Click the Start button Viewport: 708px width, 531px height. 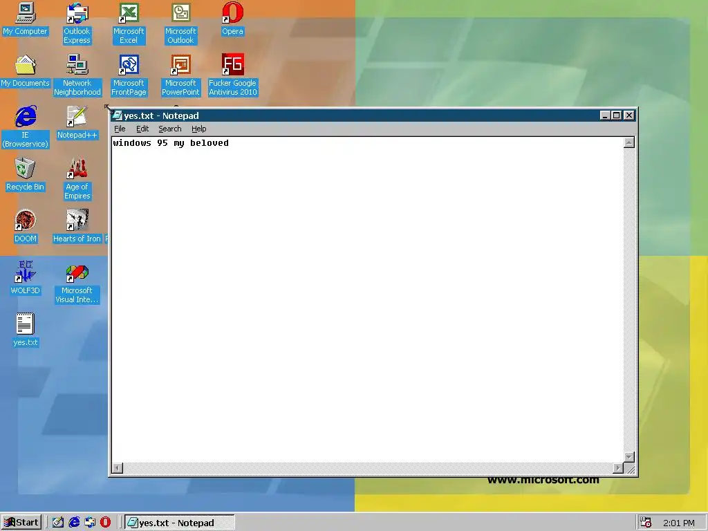pyautogui.click(x=21, y=523)
